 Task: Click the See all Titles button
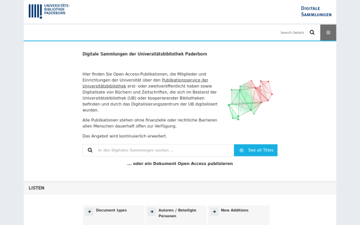[x=256, y=150]
